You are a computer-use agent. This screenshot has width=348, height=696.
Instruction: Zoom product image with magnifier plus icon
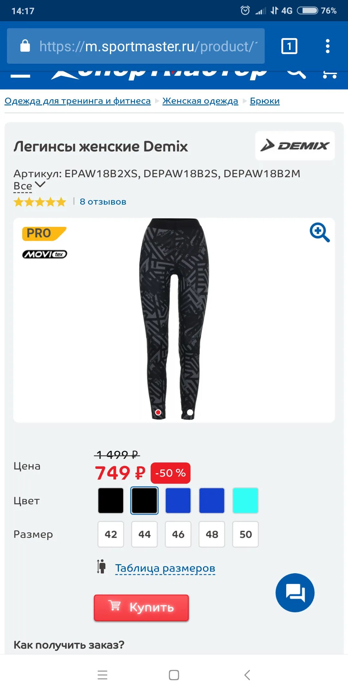click(x=320, y=232)
